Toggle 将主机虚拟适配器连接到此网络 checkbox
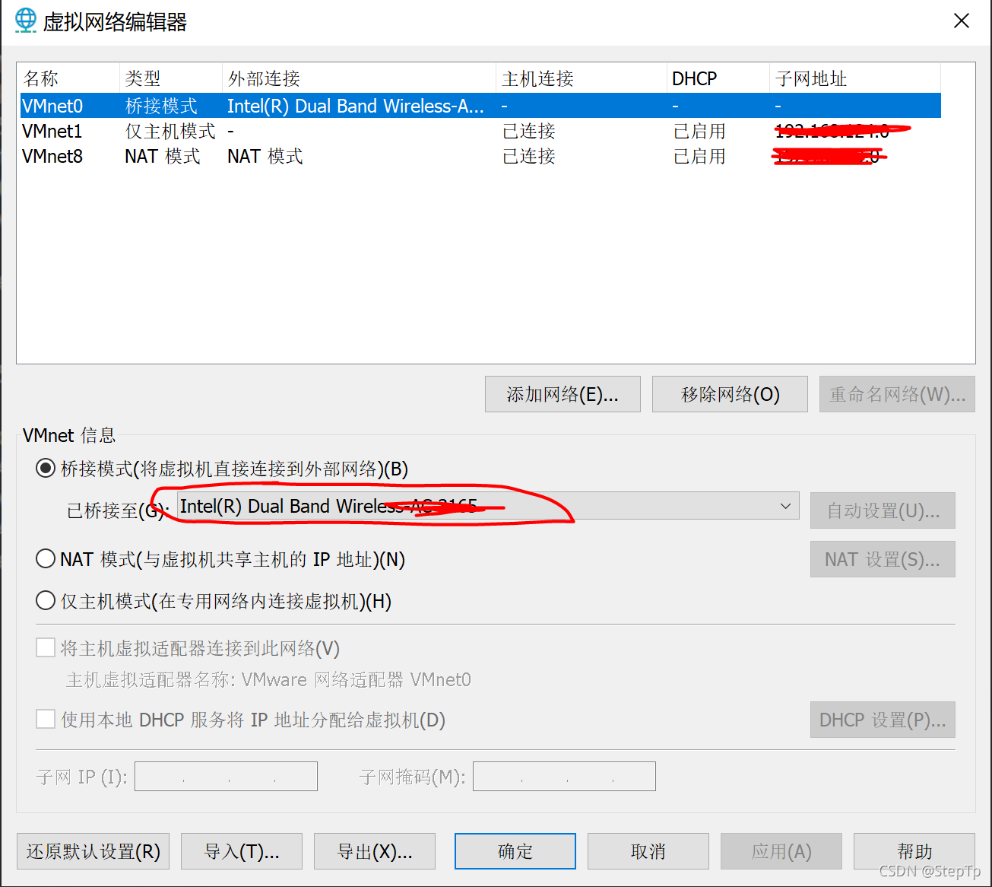The width and height of the screenshot is (992, 887). [46, 648]
